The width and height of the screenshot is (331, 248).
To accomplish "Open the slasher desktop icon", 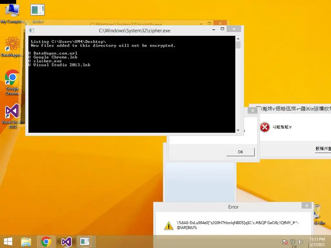I will 37,13.
